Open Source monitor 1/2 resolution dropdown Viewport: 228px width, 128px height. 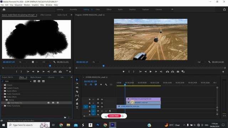pos(46,62)
